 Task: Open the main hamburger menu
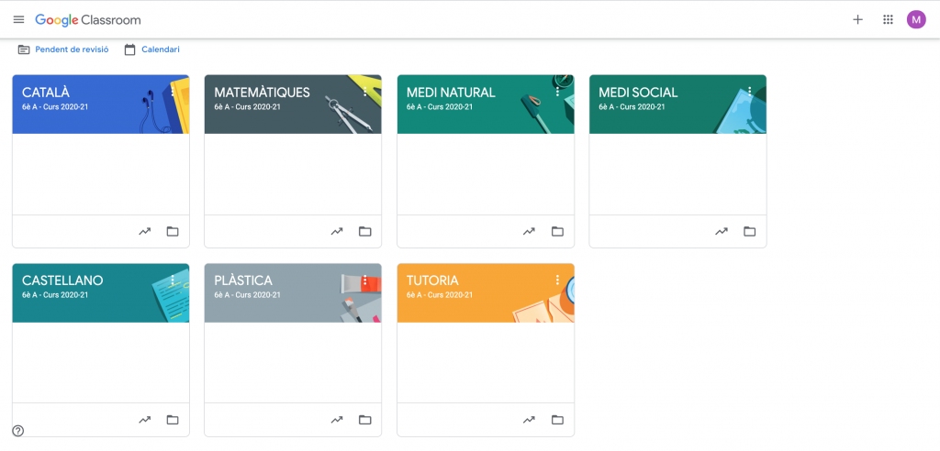pos(18,19)
